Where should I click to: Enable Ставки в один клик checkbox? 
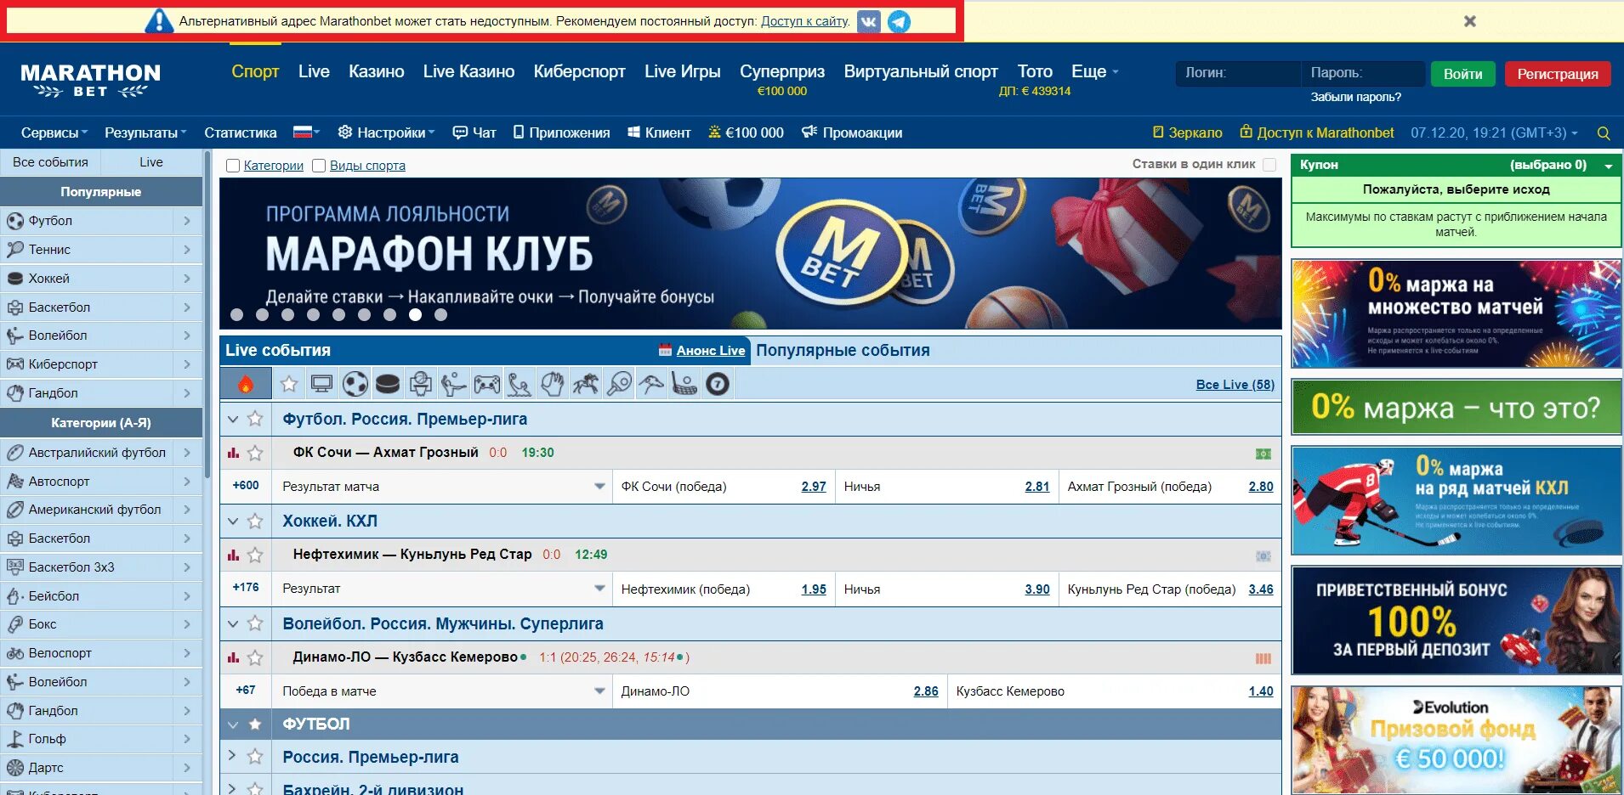pos(1269,165)
